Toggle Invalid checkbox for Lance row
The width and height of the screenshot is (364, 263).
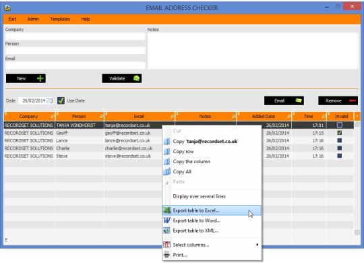coord(339,140)
